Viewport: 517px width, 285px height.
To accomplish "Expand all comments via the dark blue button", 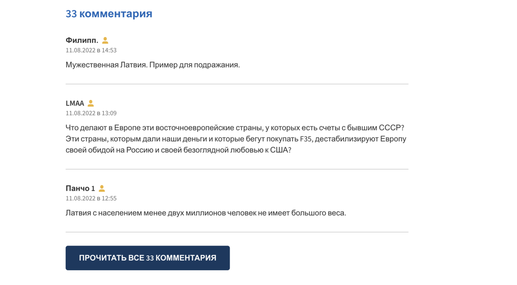I will [147, 257].
